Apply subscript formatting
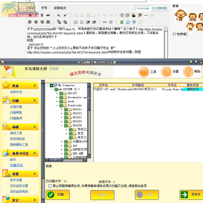Screen dimensions: 203x203 click(x=59, y=15)
